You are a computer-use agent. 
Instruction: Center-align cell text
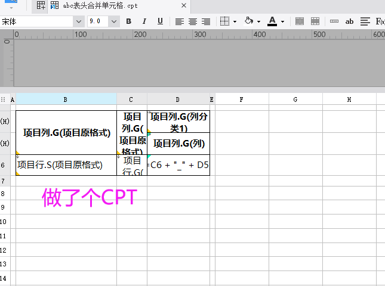[193, 21]
